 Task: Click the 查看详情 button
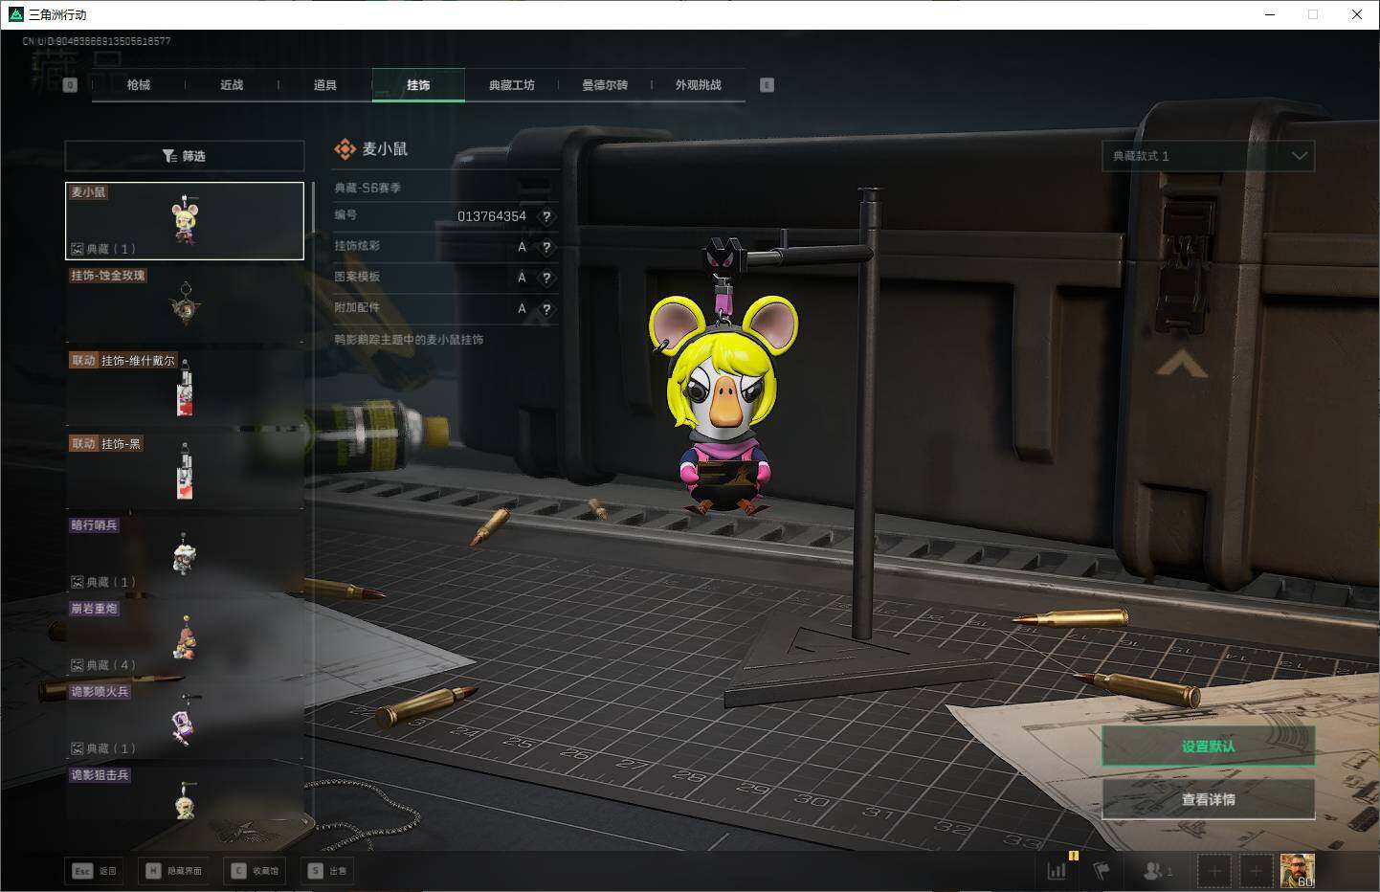[x=1208, y=799]
